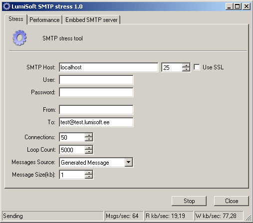Click the Loop Count field showing 5000
The width and height of the screenshot is (253, 223).
click(x=72, y=150)
